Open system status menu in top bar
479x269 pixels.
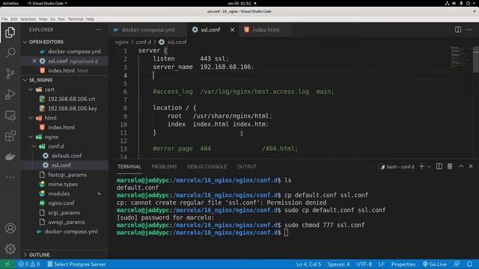tap(461, 3)
